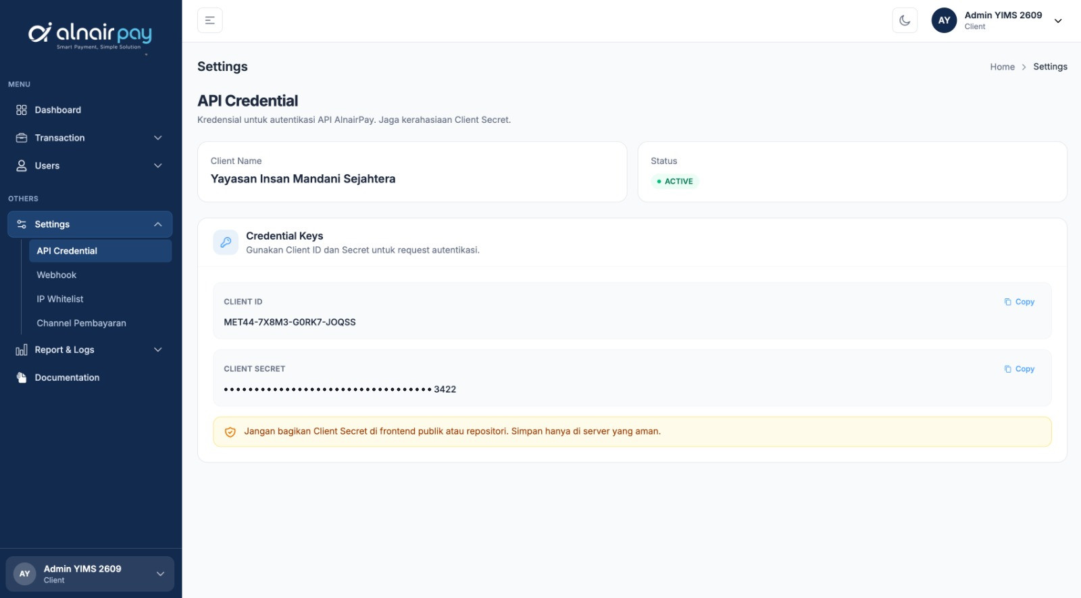Image resolution: width=1081 pixels, height=598 pixels.
Task: Open the Channel Pembayaran page
Action: pos(100,323)
